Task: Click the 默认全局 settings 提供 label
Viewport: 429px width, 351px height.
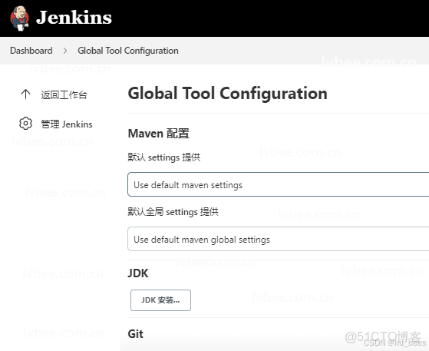Action: pos(173,212)
